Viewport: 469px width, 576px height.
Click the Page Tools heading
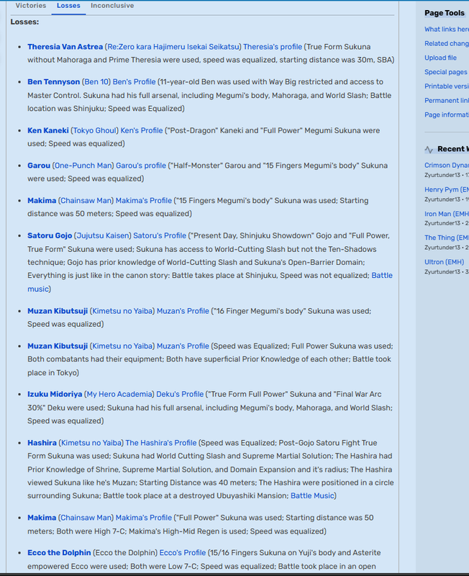445,13
